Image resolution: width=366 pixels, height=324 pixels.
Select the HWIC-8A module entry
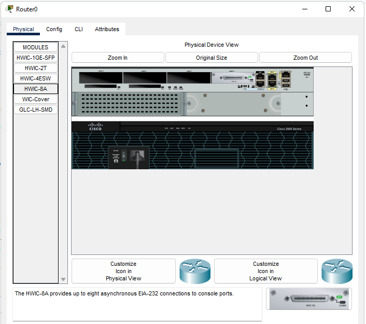(35, 89)
